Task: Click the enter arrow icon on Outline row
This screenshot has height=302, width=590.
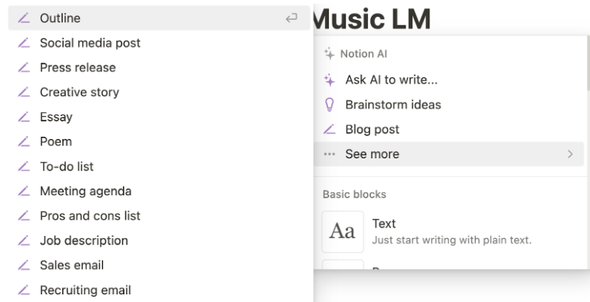Action: [x=291, y=18]
